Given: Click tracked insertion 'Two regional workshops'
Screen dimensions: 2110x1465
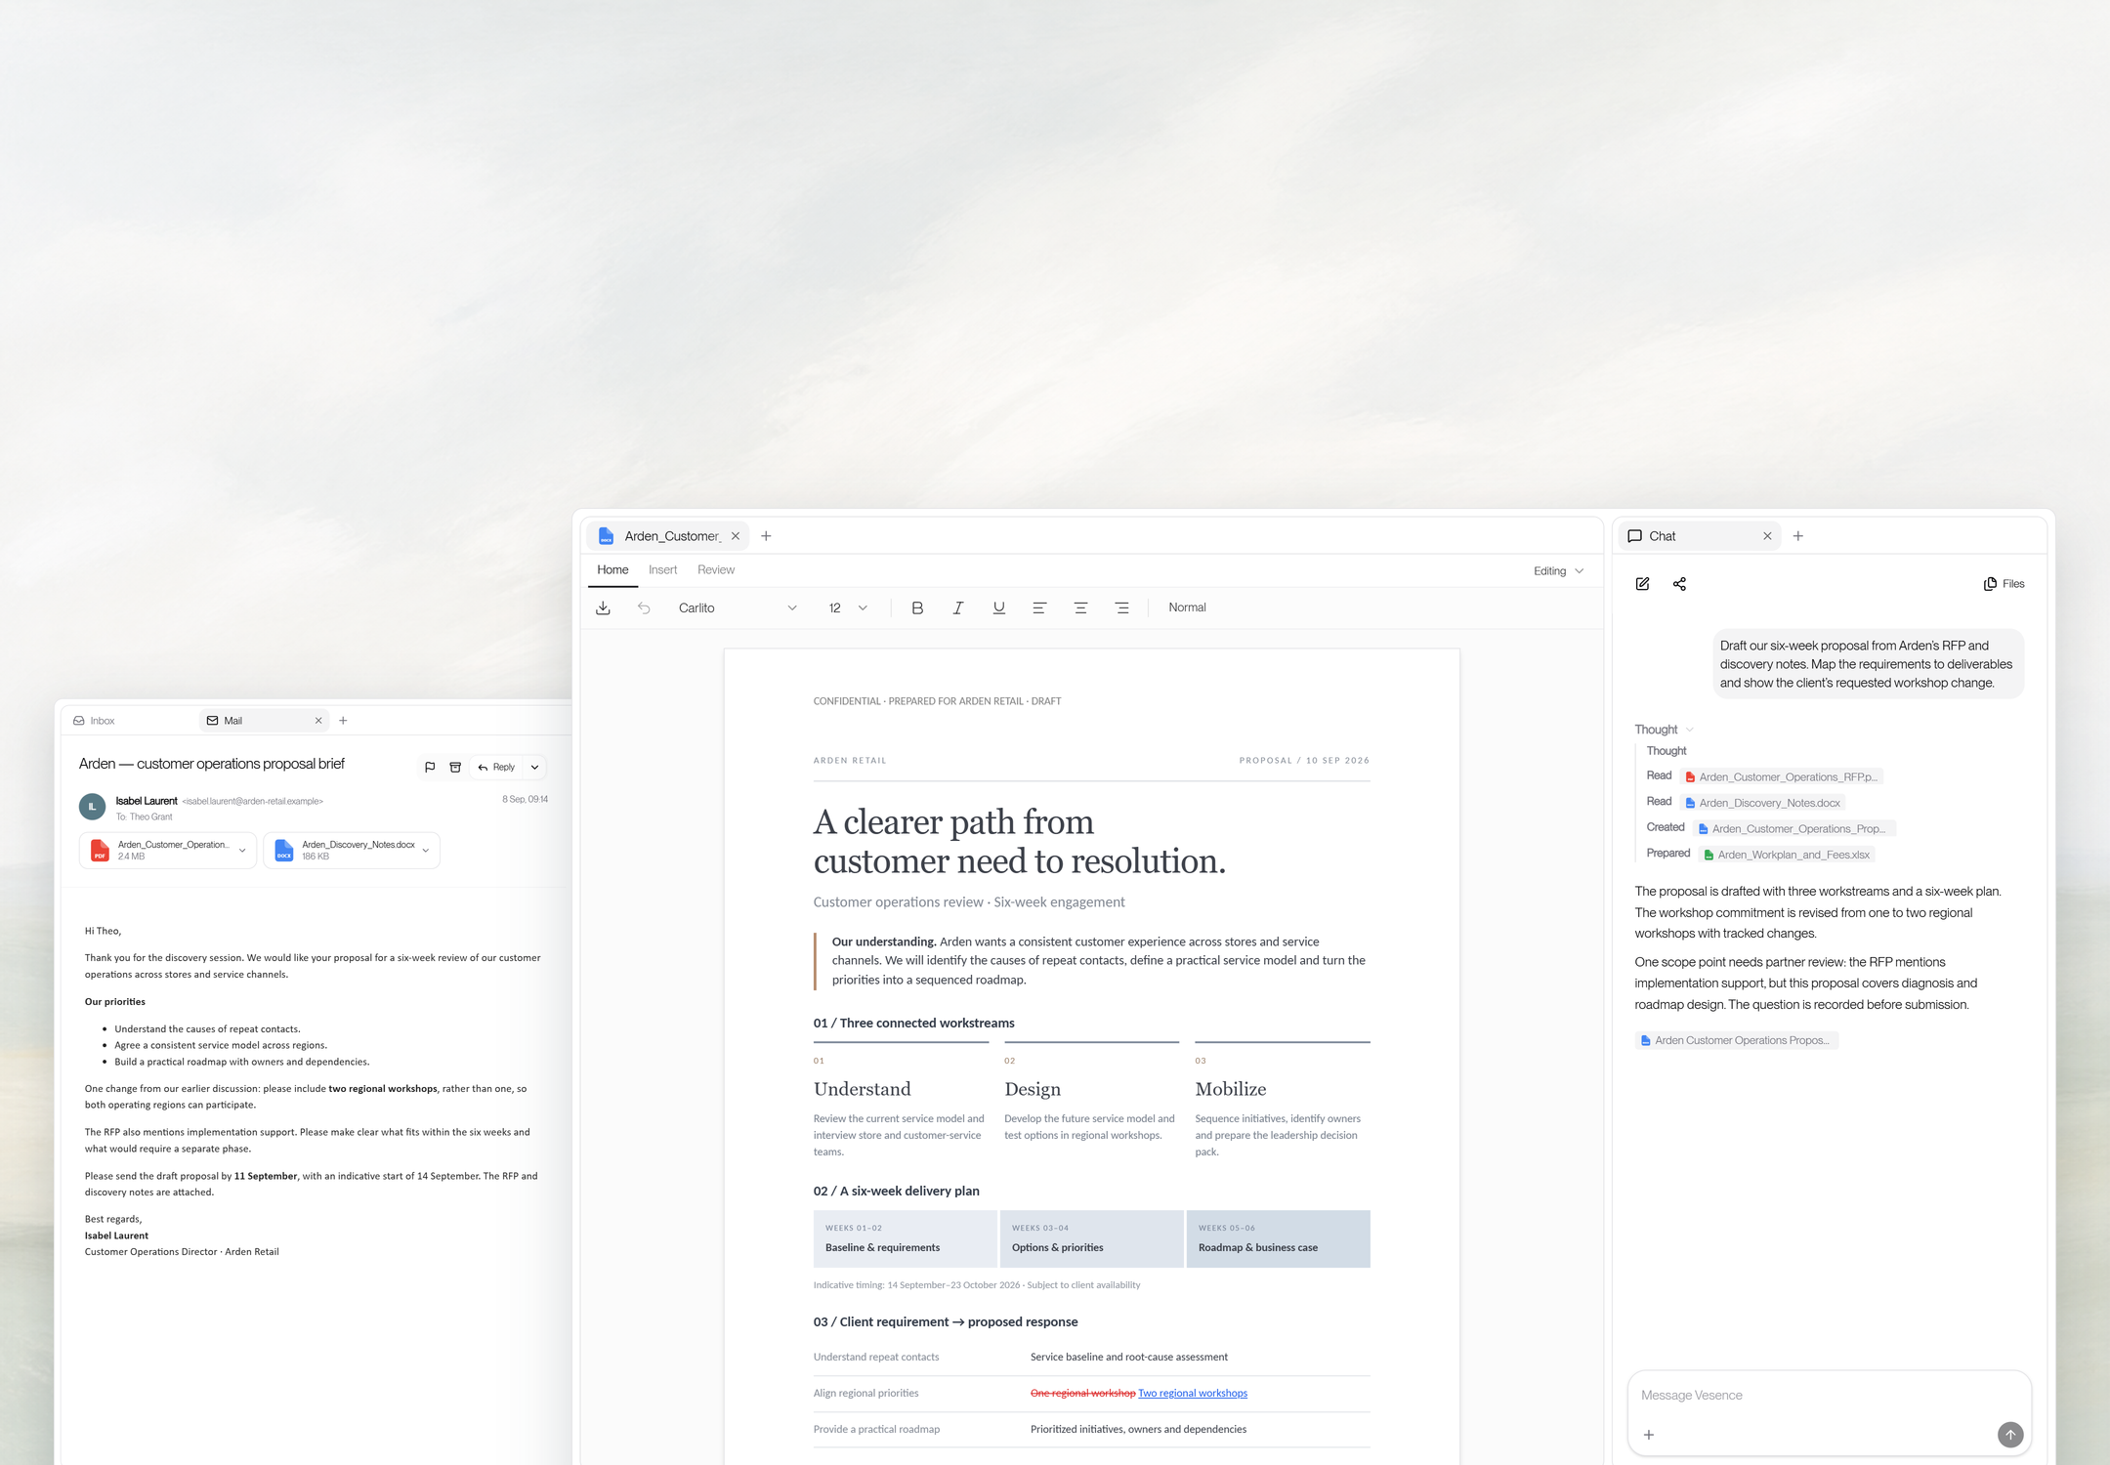Looking at the screenshot, I should coord(1193,1393).
